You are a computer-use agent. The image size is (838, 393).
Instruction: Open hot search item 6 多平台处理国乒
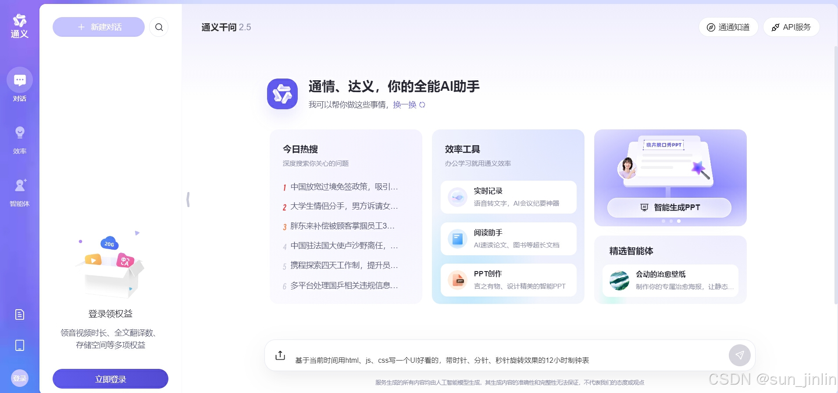coord(341,286)
